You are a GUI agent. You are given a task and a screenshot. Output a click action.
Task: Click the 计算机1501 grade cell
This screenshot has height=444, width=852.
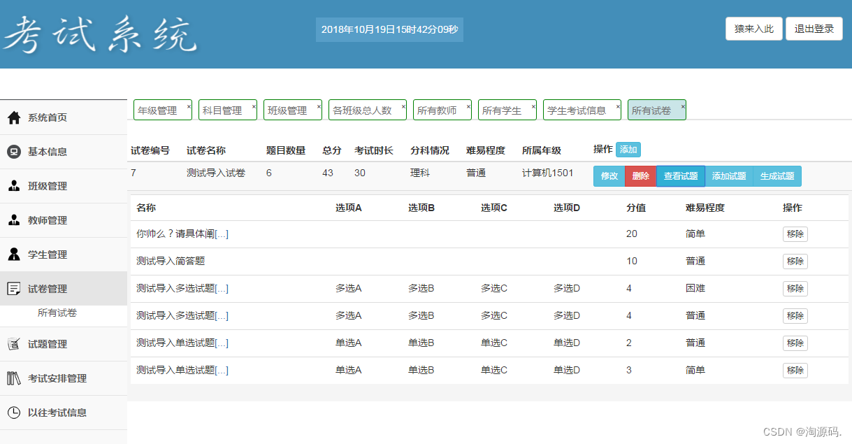(x=548, y=173)
